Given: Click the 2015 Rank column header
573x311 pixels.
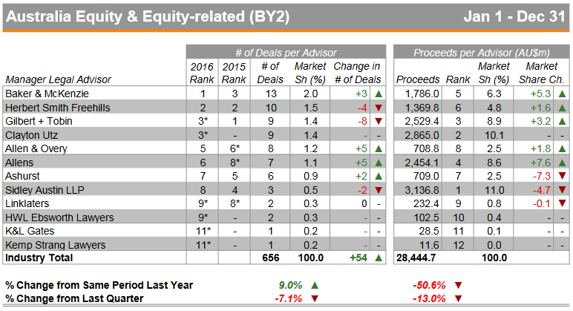Looking at the screenshot, I should [x=235, y=73].
